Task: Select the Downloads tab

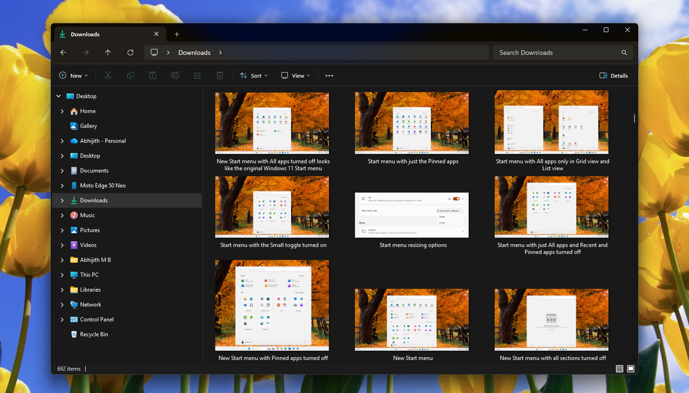Action: pos(109,34)
